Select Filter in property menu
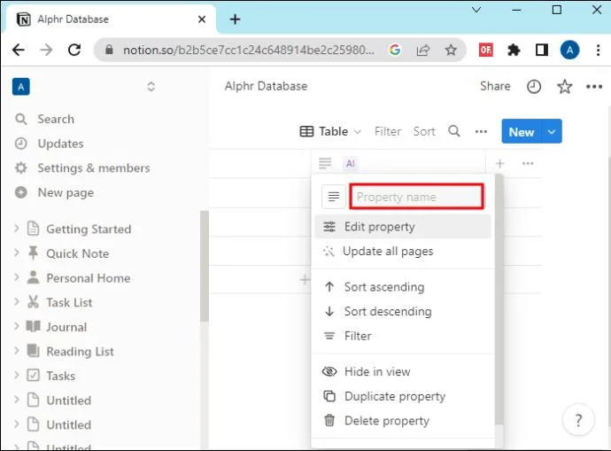 coord(403,336)
